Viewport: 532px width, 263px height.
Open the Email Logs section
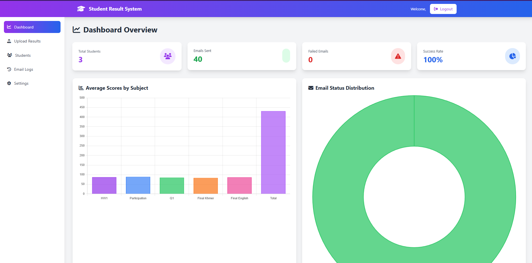pyautogui.click(x=24, y=69)
